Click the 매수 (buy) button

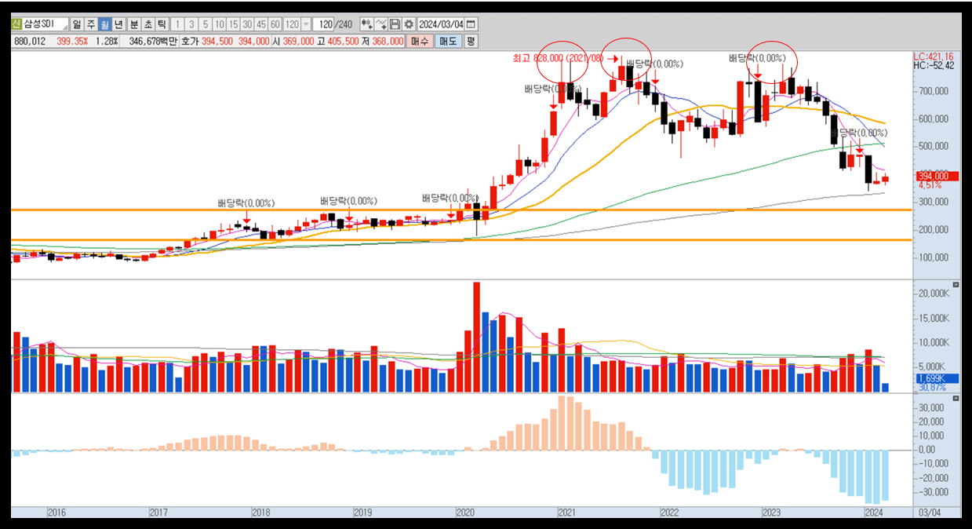(x=420, y=41)
